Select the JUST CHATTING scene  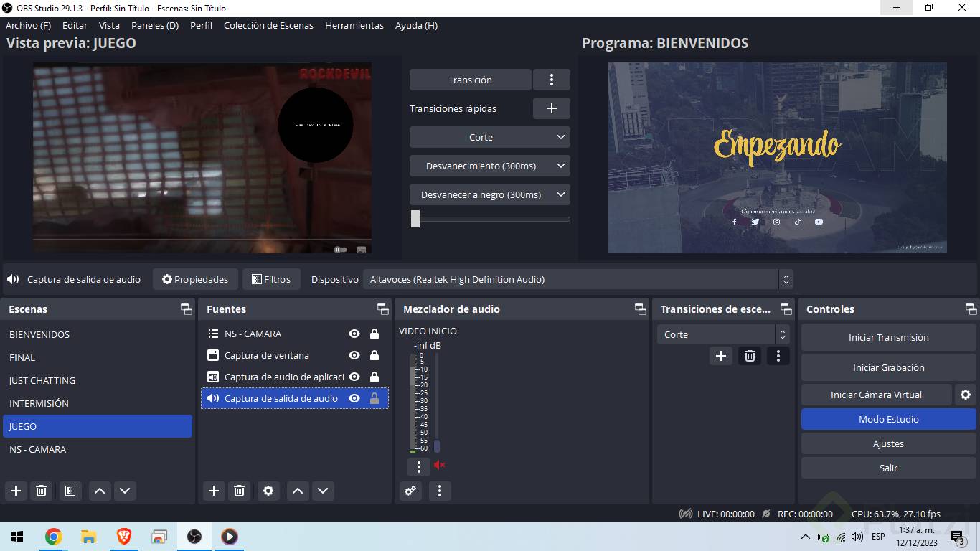tap(98, 380)
